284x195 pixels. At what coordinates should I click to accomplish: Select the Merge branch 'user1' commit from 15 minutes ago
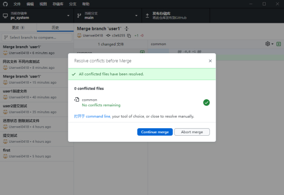click(x=37, y=80)
